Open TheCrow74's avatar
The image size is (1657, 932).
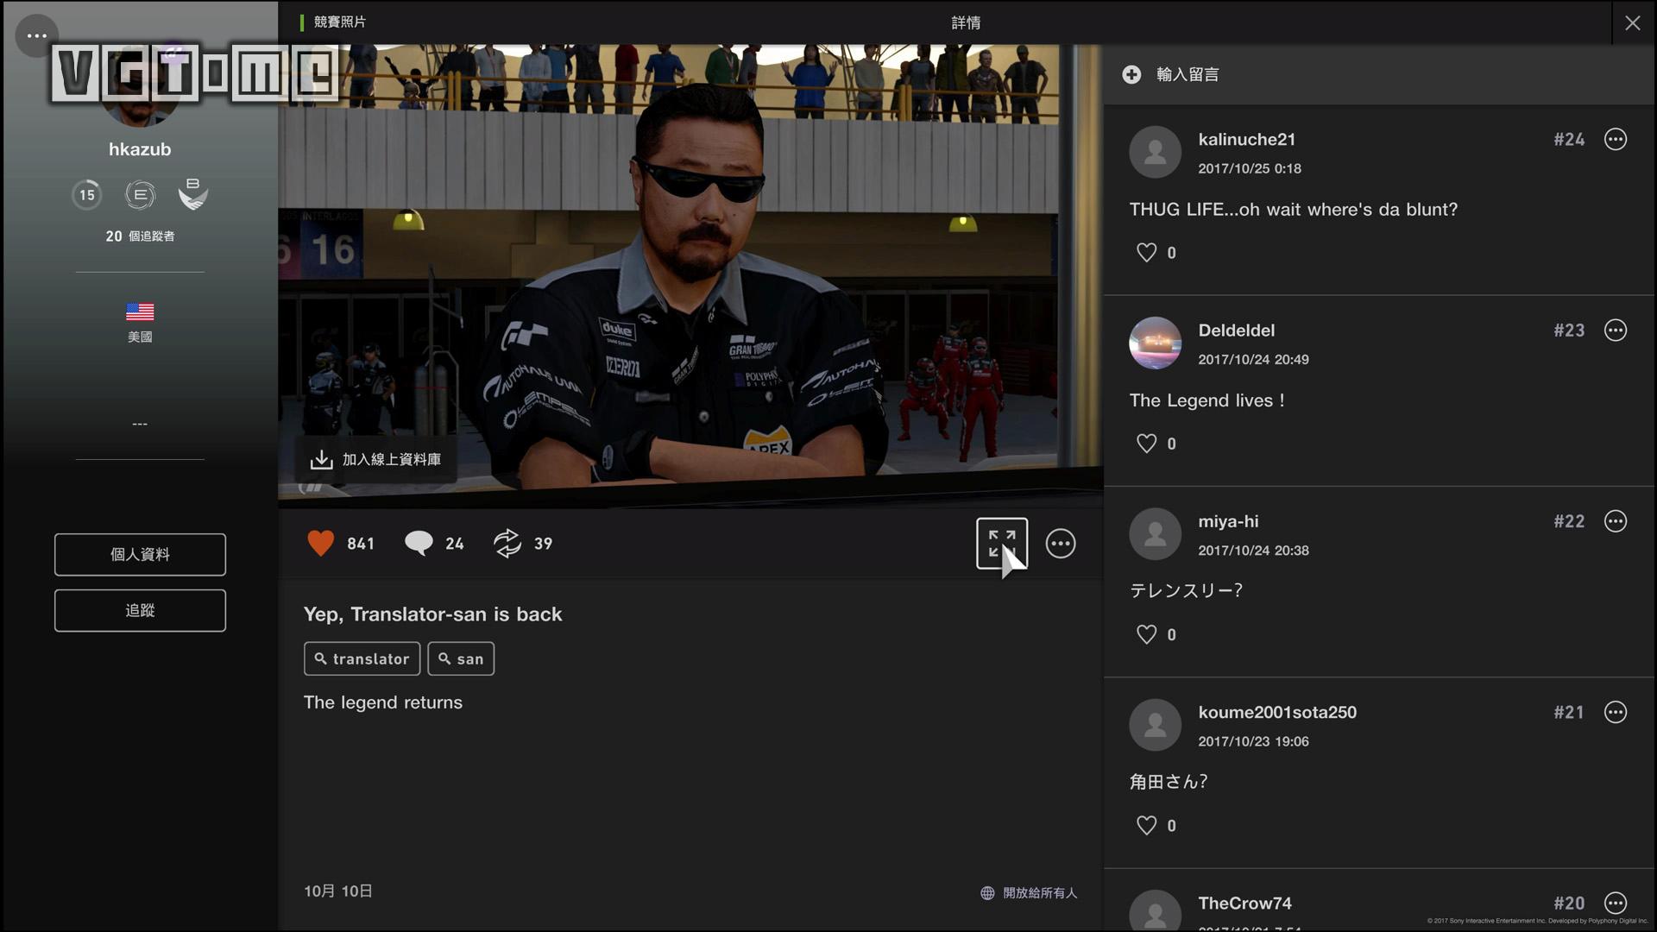(1155, 910)
